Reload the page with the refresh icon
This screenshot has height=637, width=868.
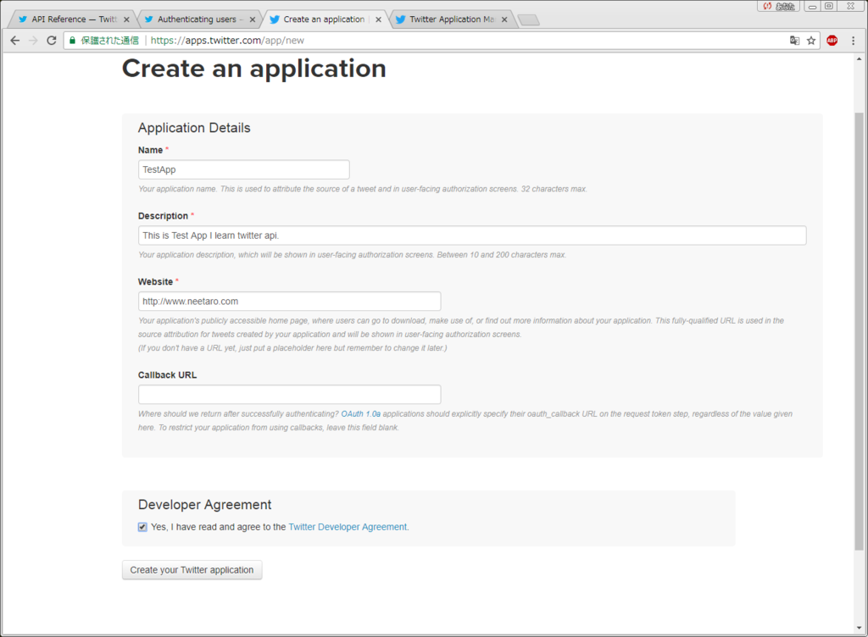tap(52, 41)
